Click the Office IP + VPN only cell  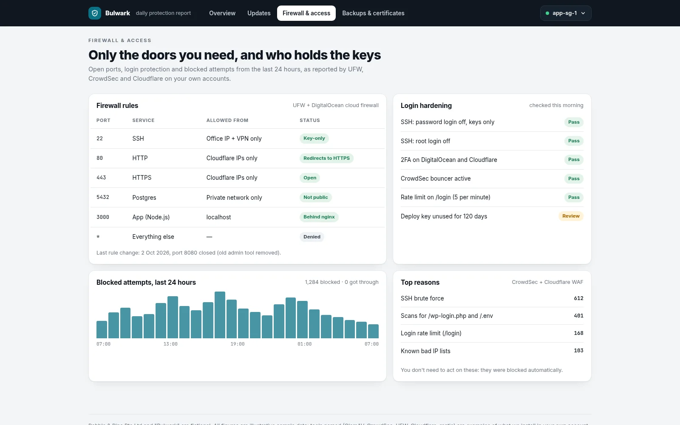point(234,139)
